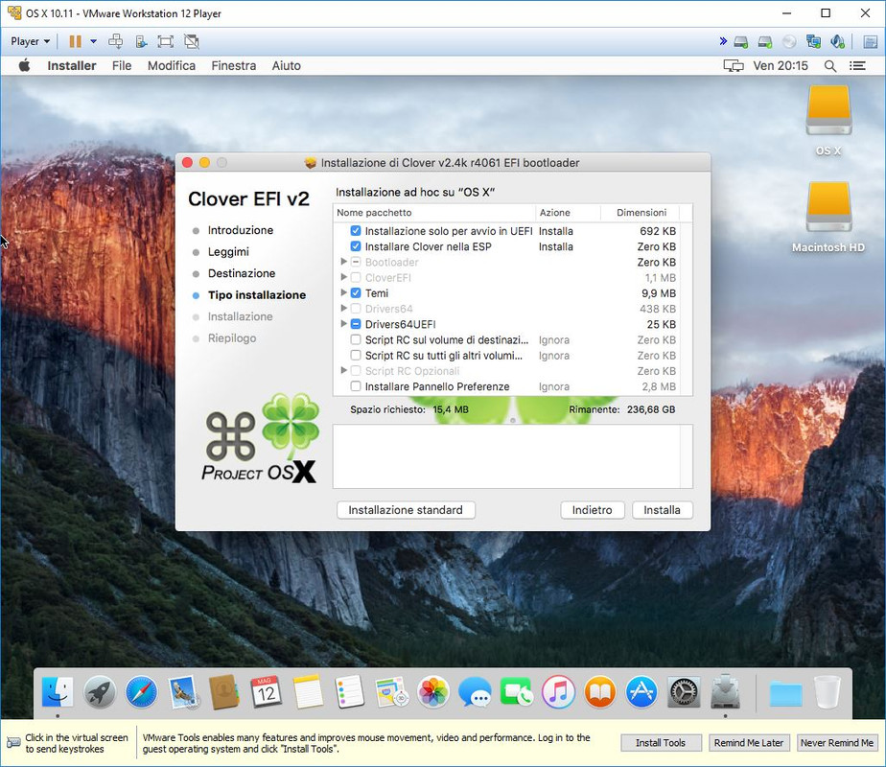Open Modifica menu
886x767 pixels.
click(172, 66)
